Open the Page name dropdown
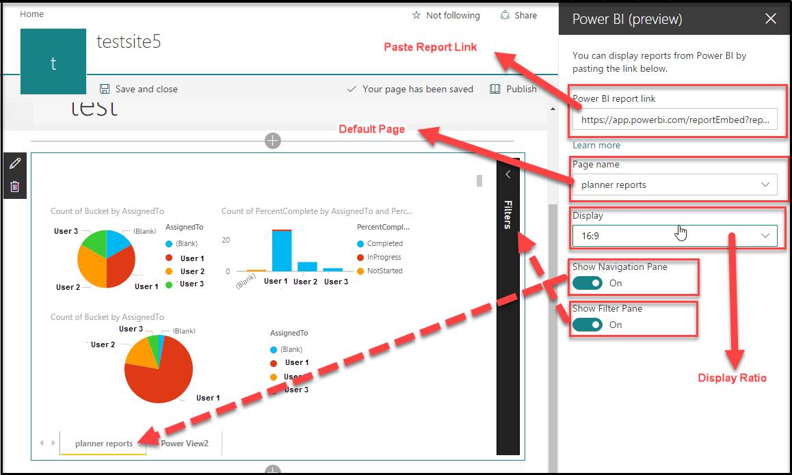Image resolution: width=792 pixels, height=475 pixels. (x=674, y=185)
